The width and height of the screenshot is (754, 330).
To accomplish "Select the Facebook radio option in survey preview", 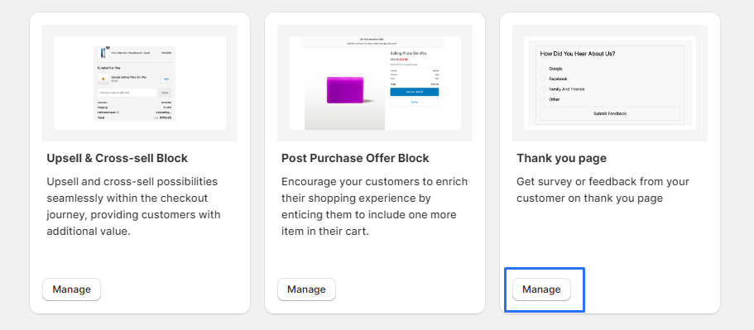I will tap(544, 79).
